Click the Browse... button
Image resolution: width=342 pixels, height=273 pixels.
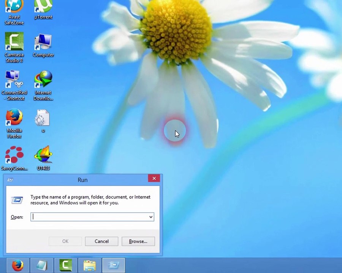(138, 241)
